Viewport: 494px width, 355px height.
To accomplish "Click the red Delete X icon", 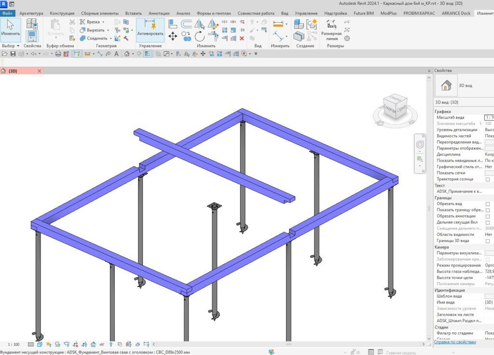I will (242, 38).
